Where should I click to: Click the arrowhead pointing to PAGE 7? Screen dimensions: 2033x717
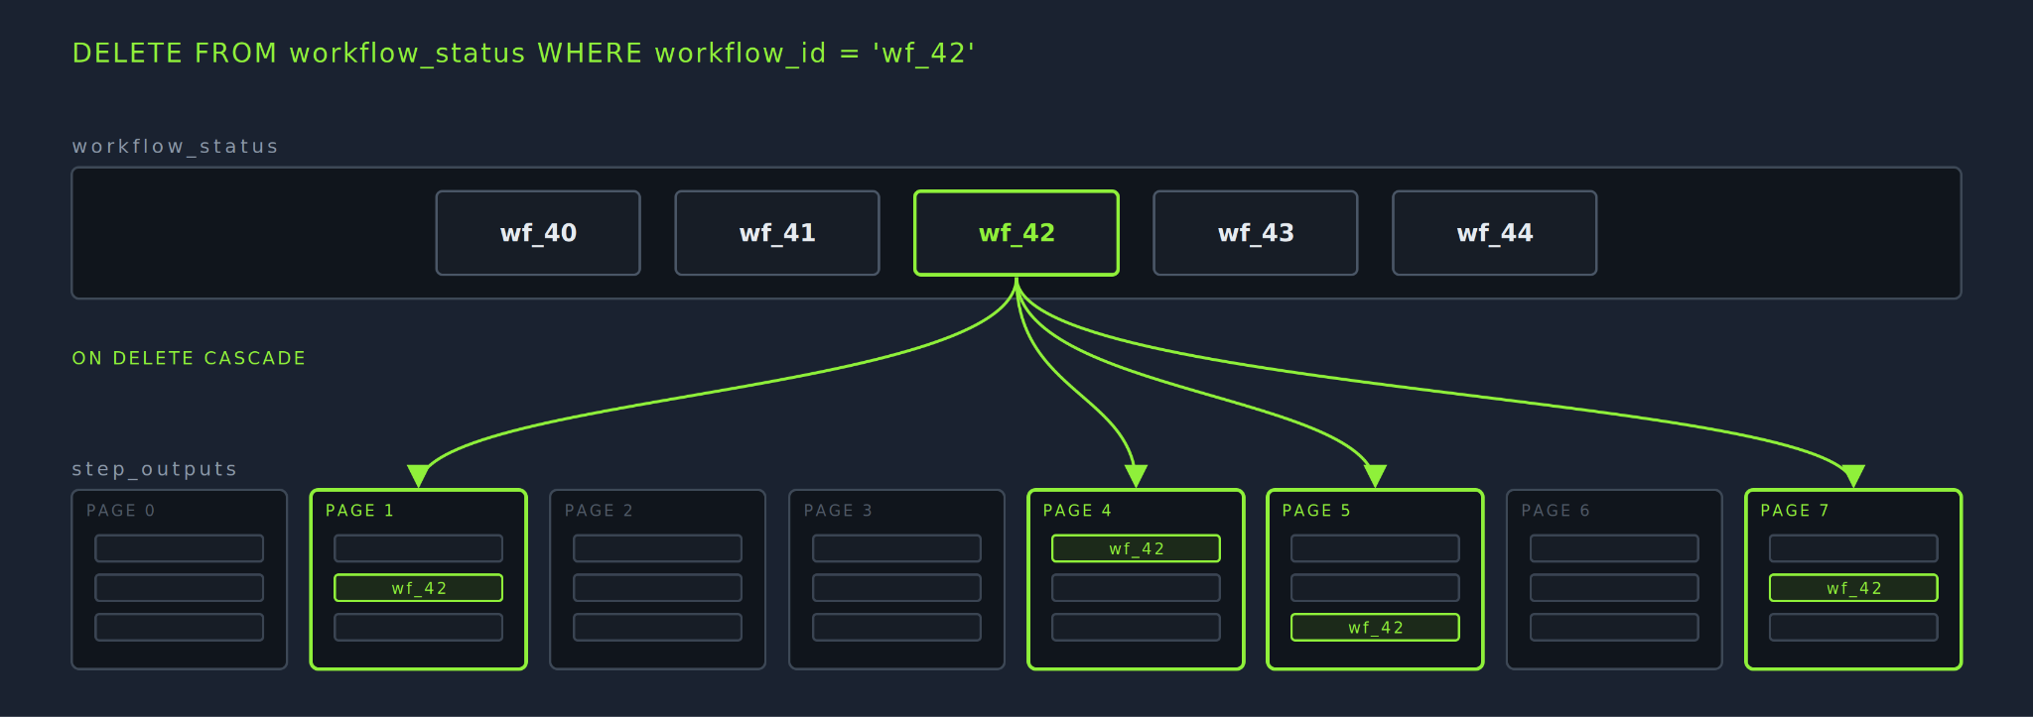tap(1854, 476)
